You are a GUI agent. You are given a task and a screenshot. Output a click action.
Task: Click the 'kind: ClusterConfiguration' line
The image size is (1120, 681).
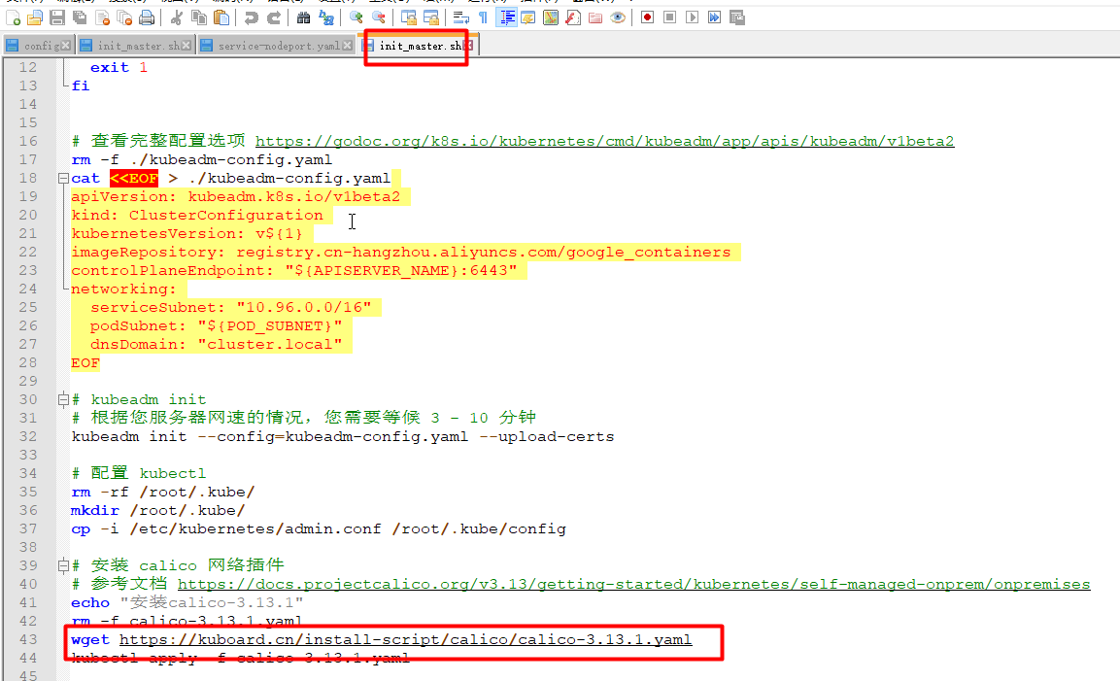pos(197,215)
